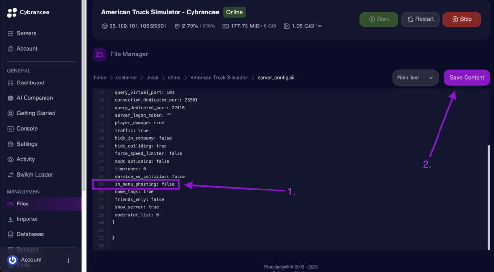Click the sidebar vertical scrollbar

tap(84, 95)
